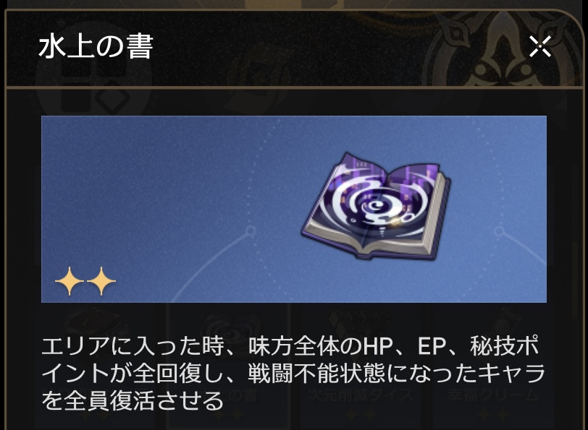The height and width of the screenshot is (430, 588).
Task: Click the open purple spiral book icon
Action: click(376, 206)
